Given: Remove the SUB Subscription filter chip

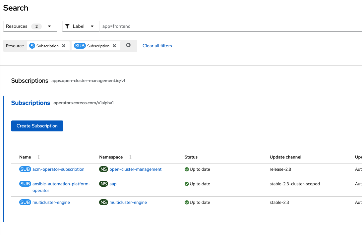Looking at the screenshot, I should pyautogui.click(x=114, y=46).
